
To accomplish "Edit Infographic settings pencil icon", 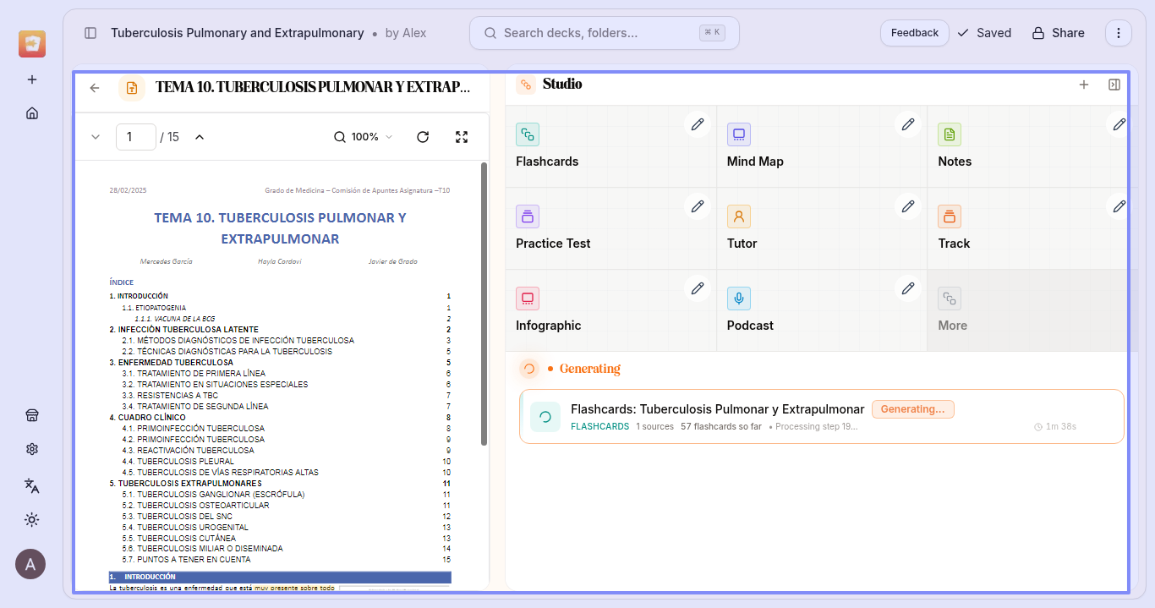I will (x=697, y=288).
